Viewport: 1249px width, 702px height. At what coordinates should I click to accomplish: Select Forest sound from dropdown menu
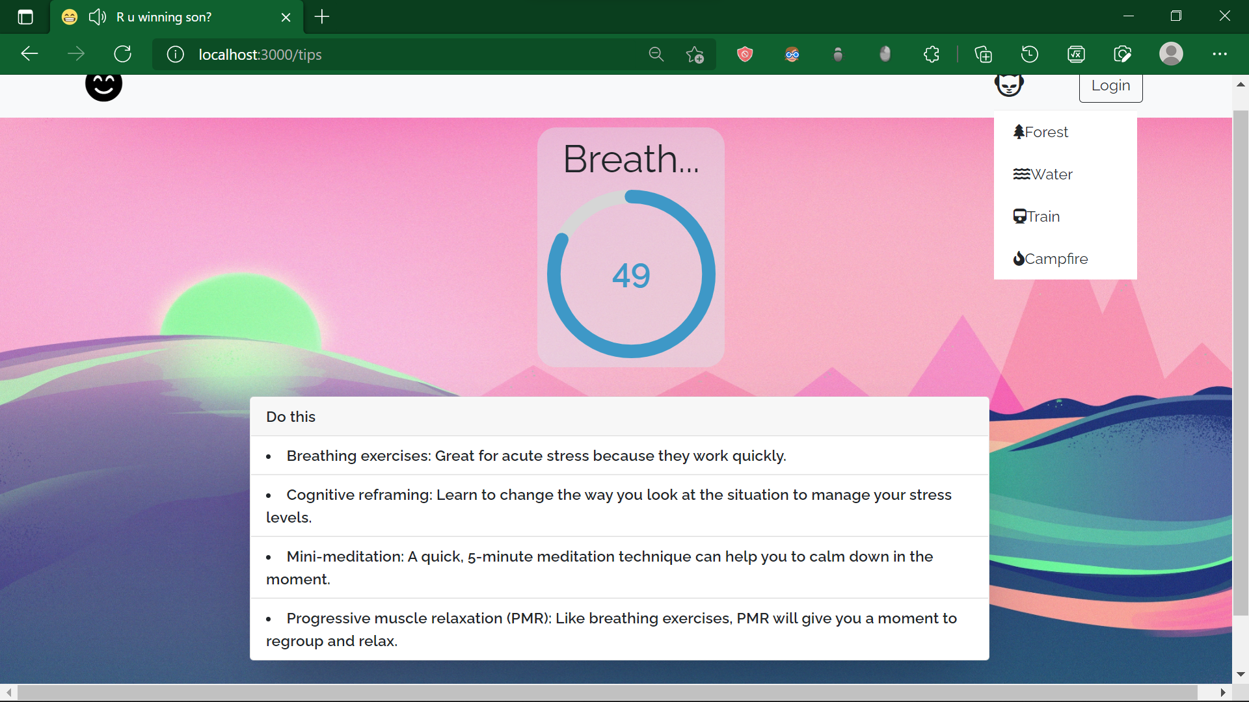point(1041,132)
